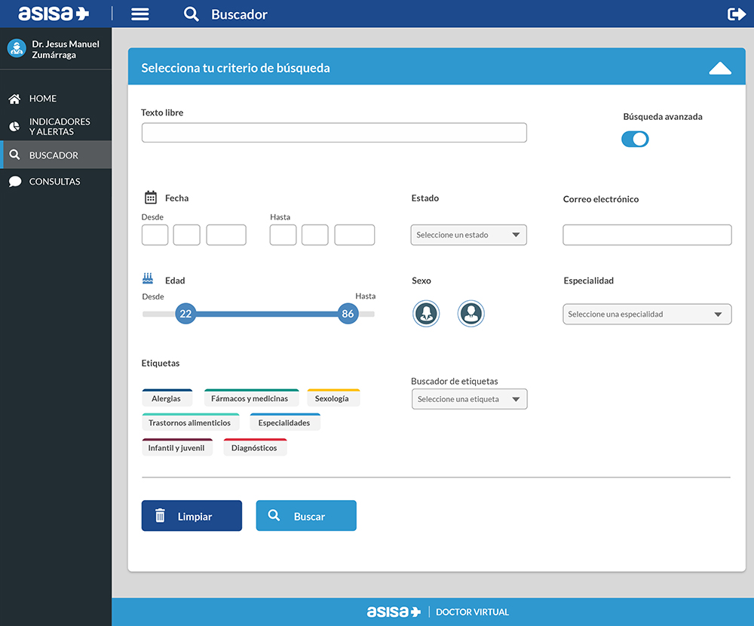Click the Texto libre input field

(334, 133)
